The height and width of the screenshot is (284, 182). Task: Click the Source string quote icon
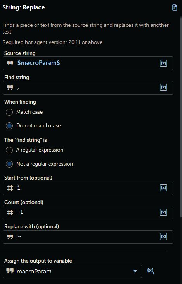coord(10,63)
